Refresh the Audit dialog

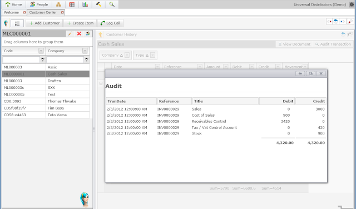310,73
